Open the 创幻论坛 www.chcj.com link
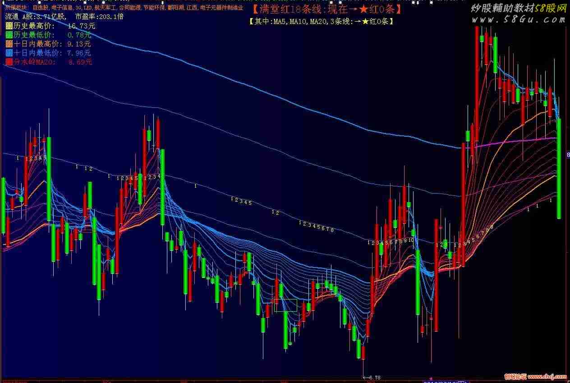Screen dimensions: 570x383 pos(535,376)
